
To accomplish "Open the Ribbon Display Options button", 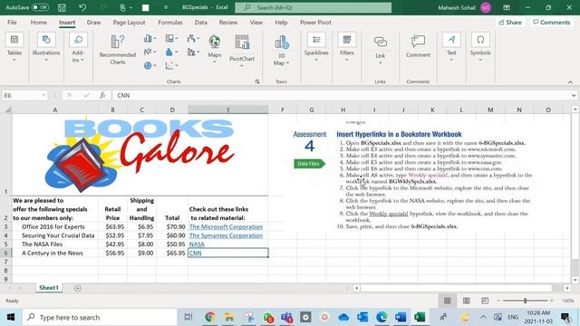I will pyautogui.click(x=507, y=7).
